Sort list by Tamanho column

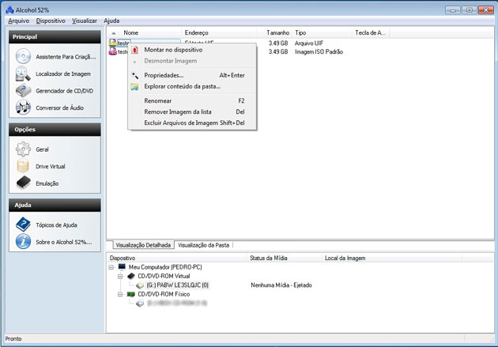click(x=275, y=32)
